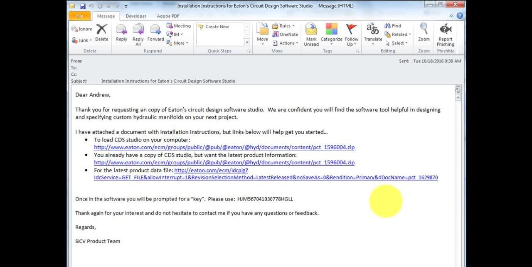Open the Tags group dialog launcher

pos(358,51)
